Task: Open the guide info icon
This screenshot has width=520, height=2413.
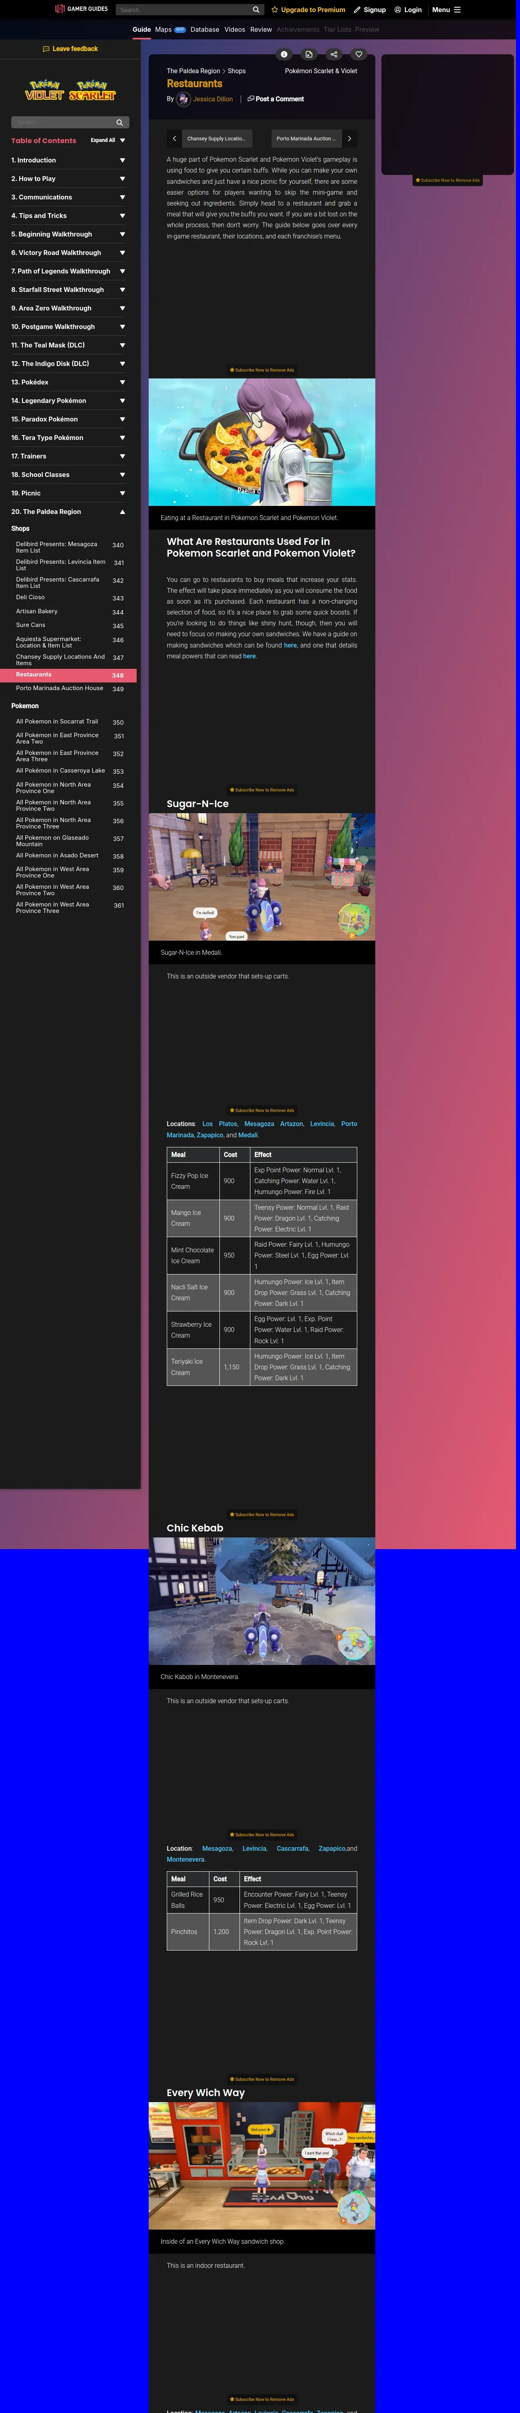Action: [285, 54]
